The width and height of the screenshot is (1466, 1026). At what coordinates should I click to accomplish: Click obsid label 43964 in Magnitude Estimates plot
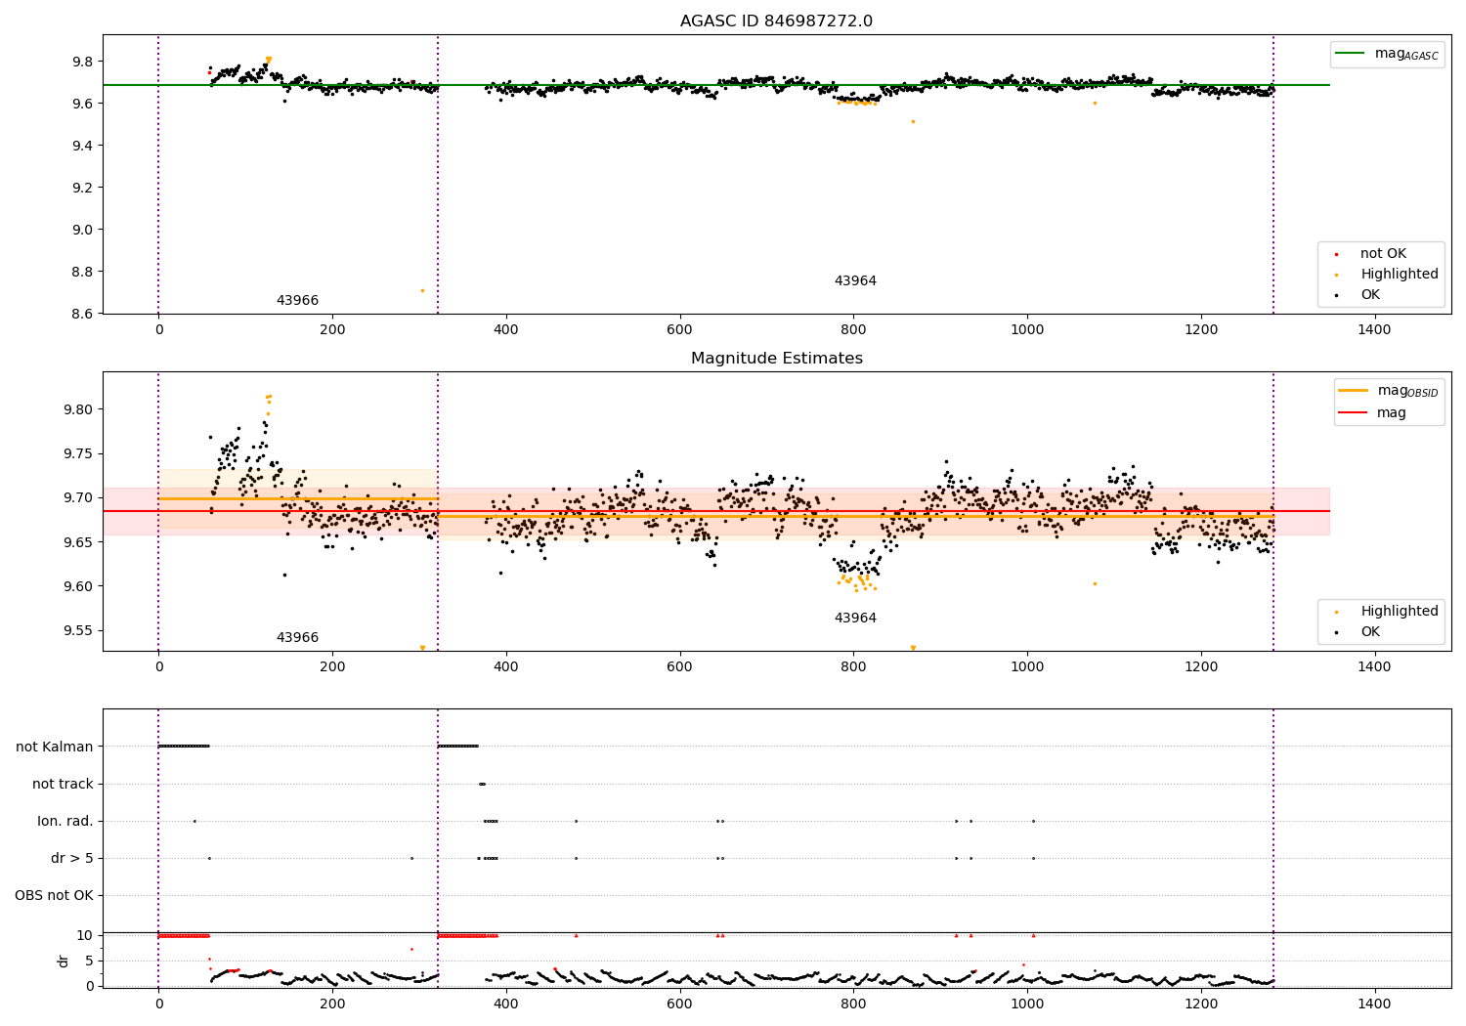tap(855, 619)
